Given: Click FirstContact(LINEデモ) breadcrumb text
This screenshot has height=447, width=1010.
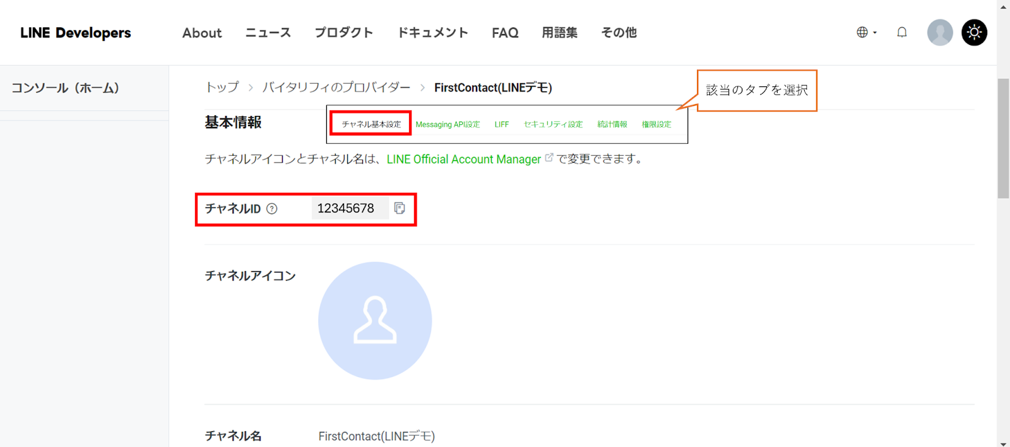Looking at the screenshot, I should 493,88.
